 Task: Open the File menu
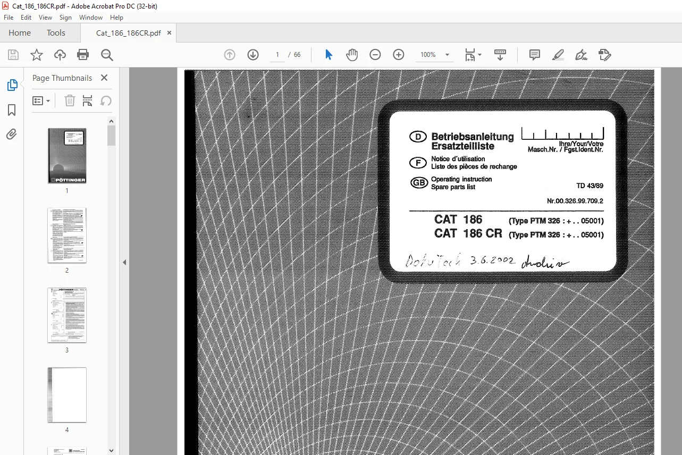coord(9,18)
